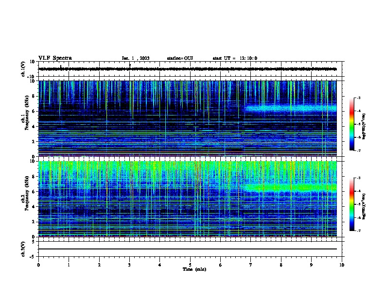Click time axis tick label '3'
Screen dimensions: 385x297
tap(129, 265)
